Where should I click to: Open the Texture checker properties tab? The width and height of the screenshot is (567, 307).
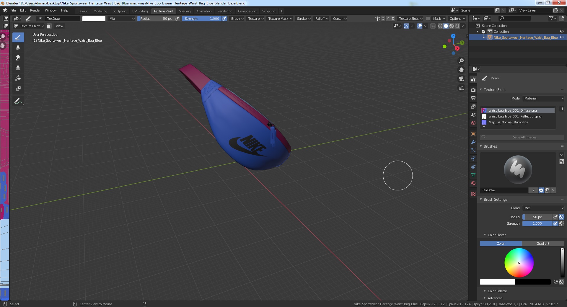pos(473,194)
